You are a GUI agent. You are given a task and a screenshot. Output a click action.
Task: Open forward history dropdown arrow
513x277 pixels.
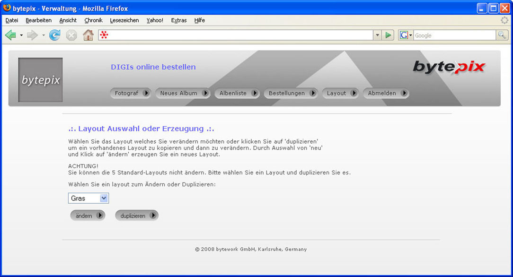(x=43, y=35)
